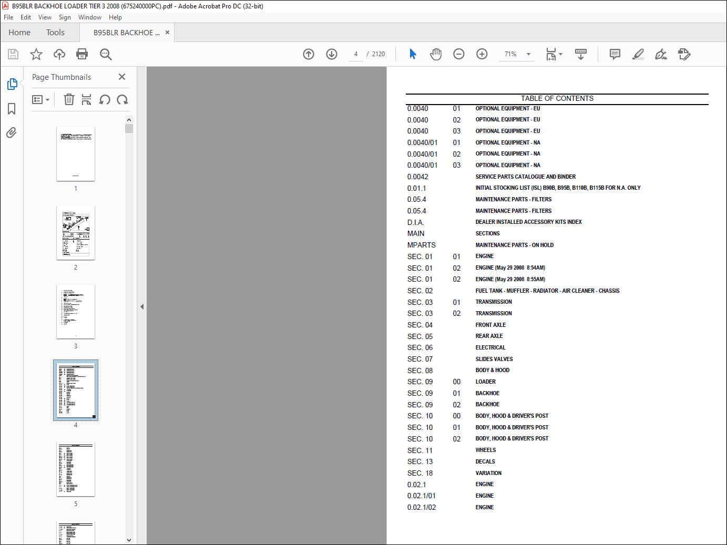This screenshot has width=727, height=545.
Task: Click the 'BODY & HOOD' entry
Action: pos(492,371)
